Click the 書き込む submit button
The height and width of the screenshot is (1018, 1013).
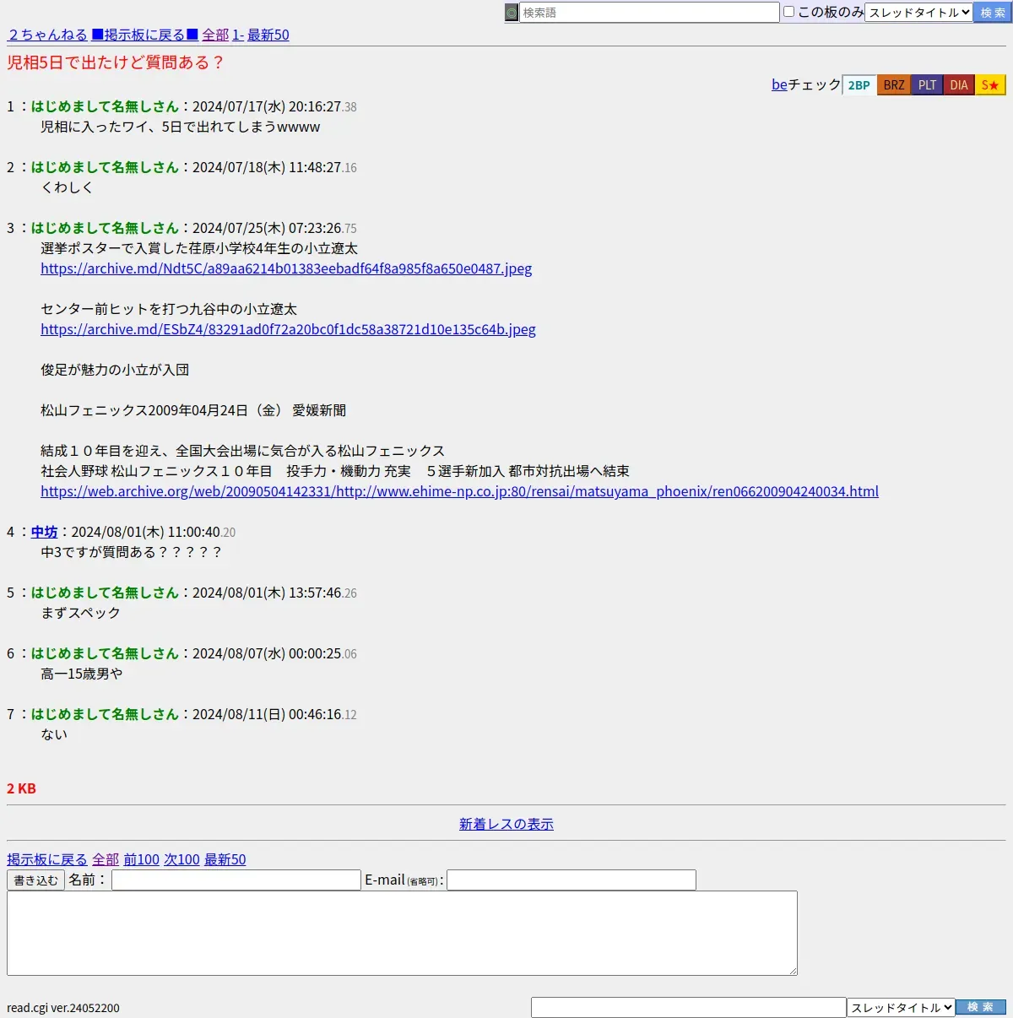35,880
